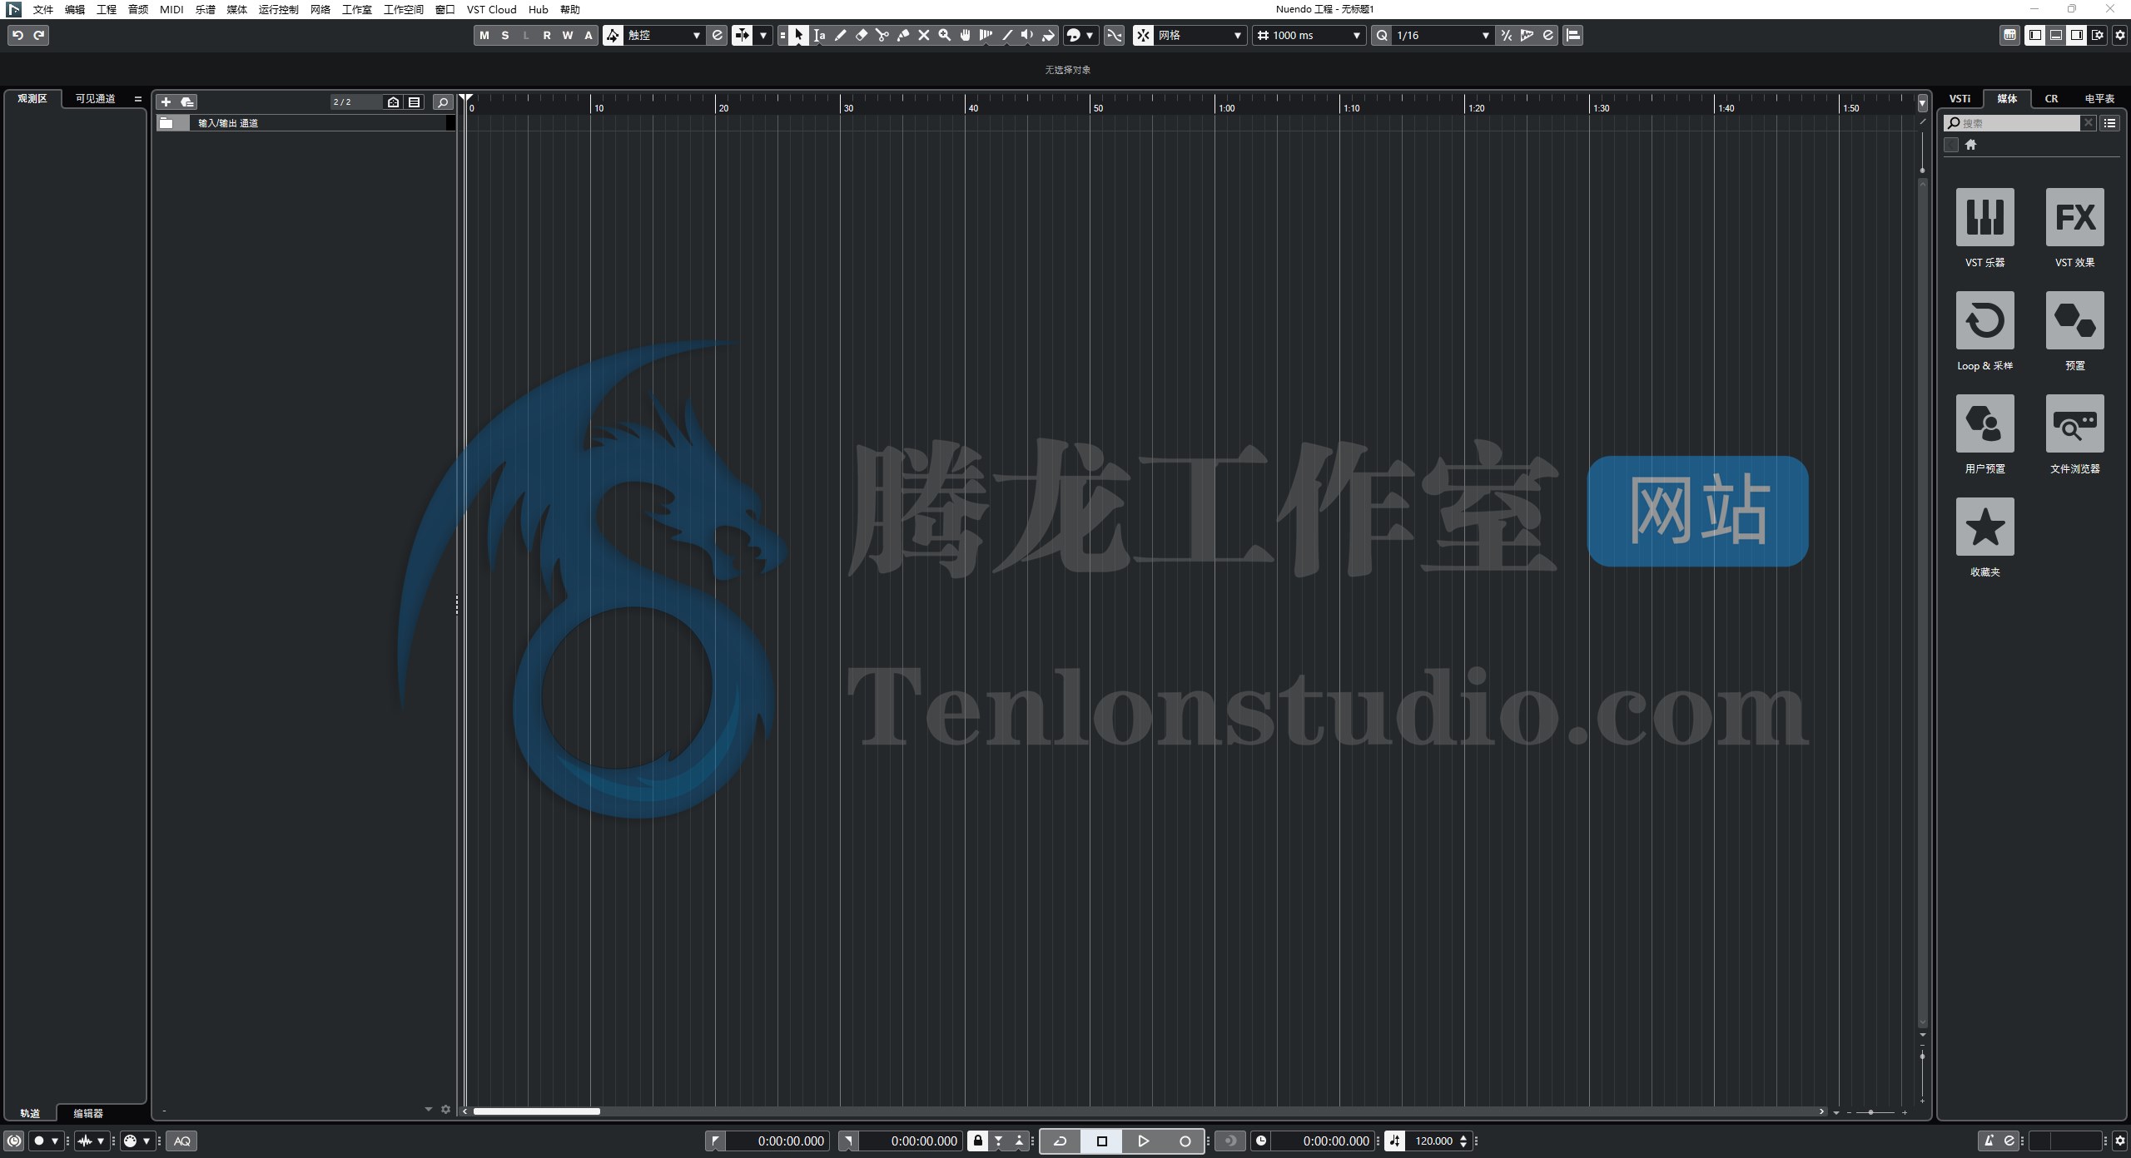This screenshot has height=1158, width=2131.
Task: Select the Play speaker tool
Action: click(1027, 35)
